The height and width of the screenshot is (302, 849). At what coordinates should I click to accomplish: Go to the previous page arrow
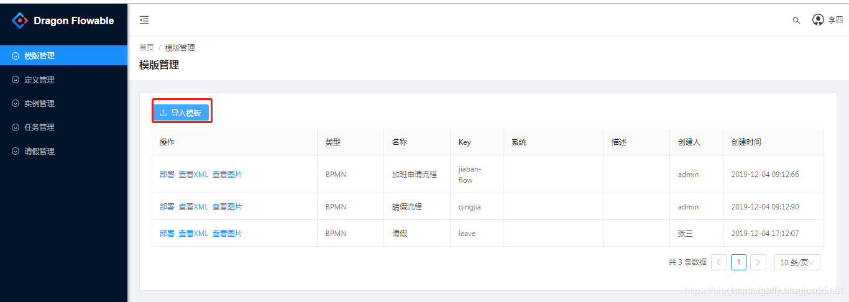coord(718,262)
